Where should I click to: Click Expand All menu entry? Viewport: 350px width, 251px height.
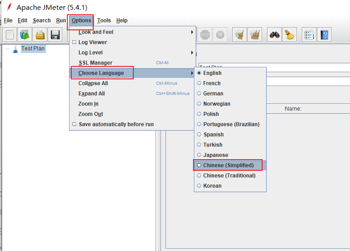(132, 94)
